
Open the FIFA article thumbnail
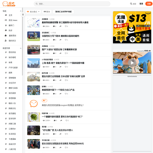[34, 36]
